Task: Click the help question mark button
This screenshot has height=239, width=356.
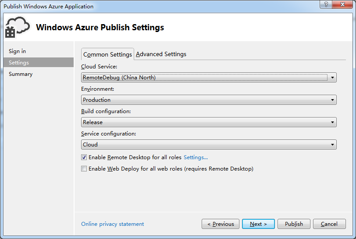Action: pos(326,4)
